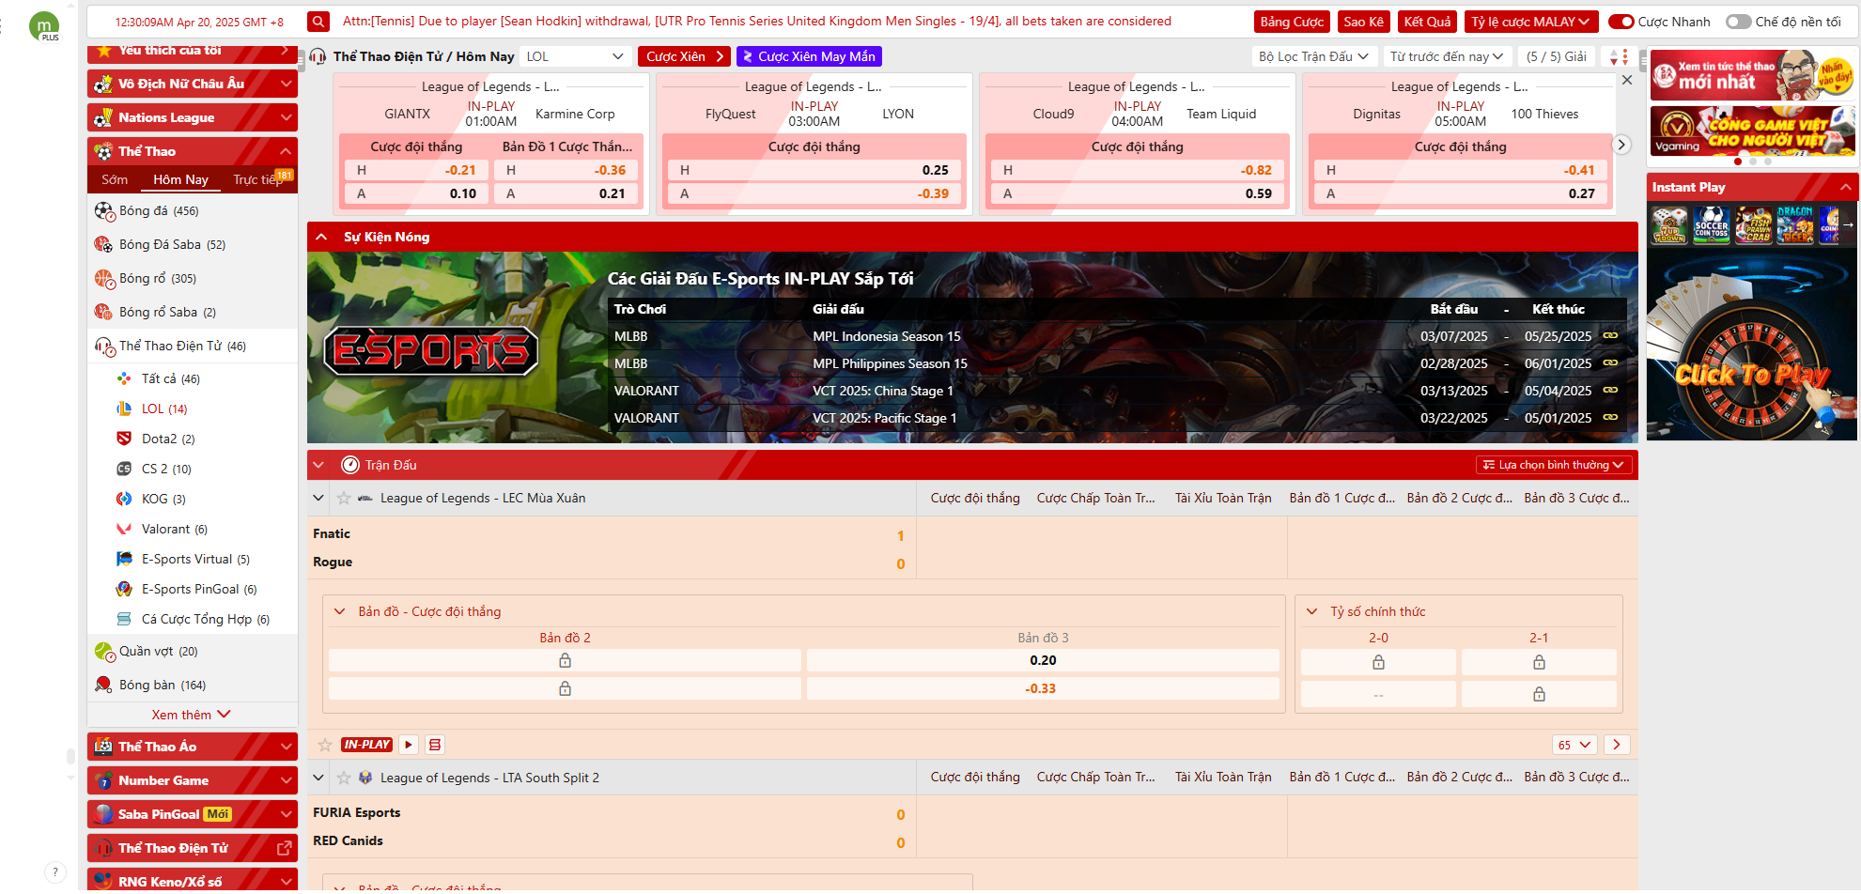Select the KOG icon in sidebar

point(124,499)
